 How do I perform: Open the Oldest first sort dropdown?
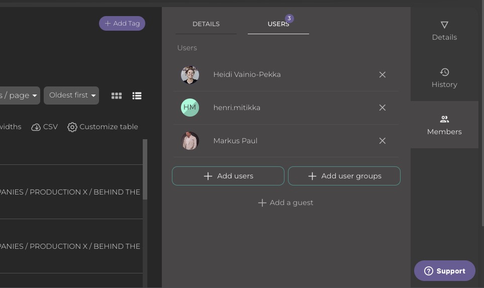coord(71,95)
